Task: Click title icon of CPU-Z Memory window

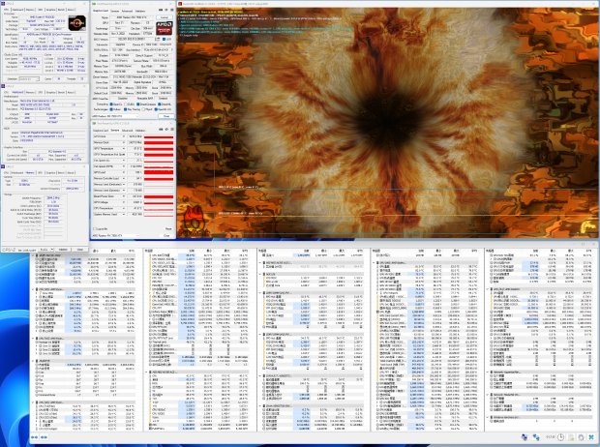Action: point(3,166)
